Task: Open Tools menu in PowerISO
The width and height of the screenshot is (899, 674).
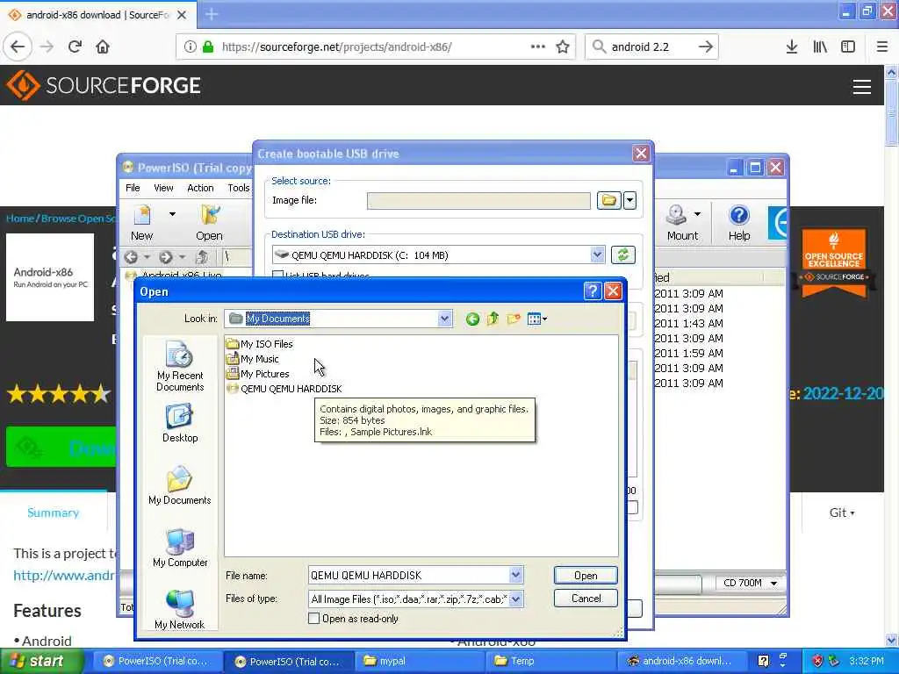Action: (x=238, y=188)
